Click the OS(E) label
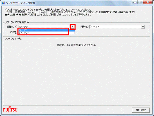 coord(14,32)
